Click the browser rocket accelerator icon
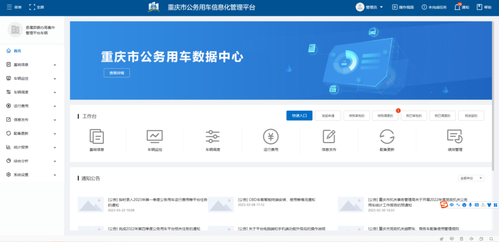 [441, 239]
